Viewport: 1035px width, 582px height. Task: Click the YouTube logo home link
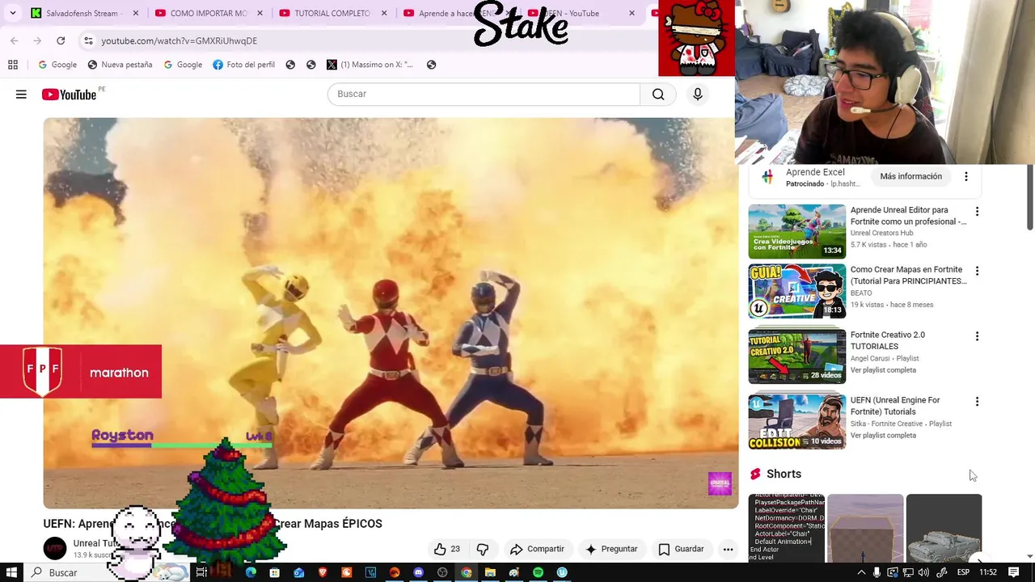[x=69, y=95]
